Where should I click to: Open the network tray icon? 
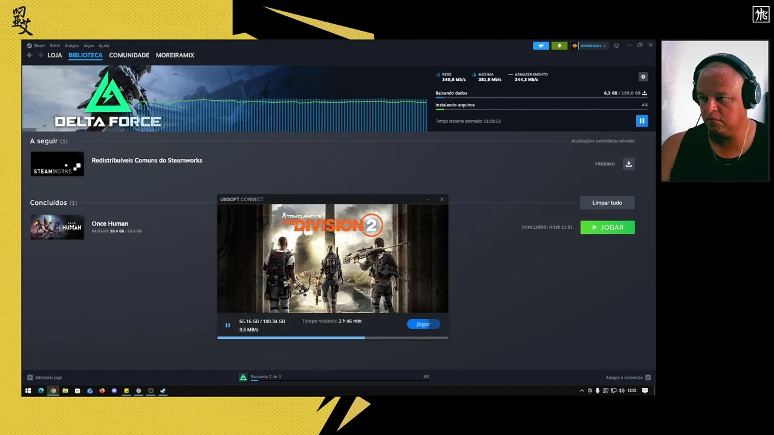[614, 391]
